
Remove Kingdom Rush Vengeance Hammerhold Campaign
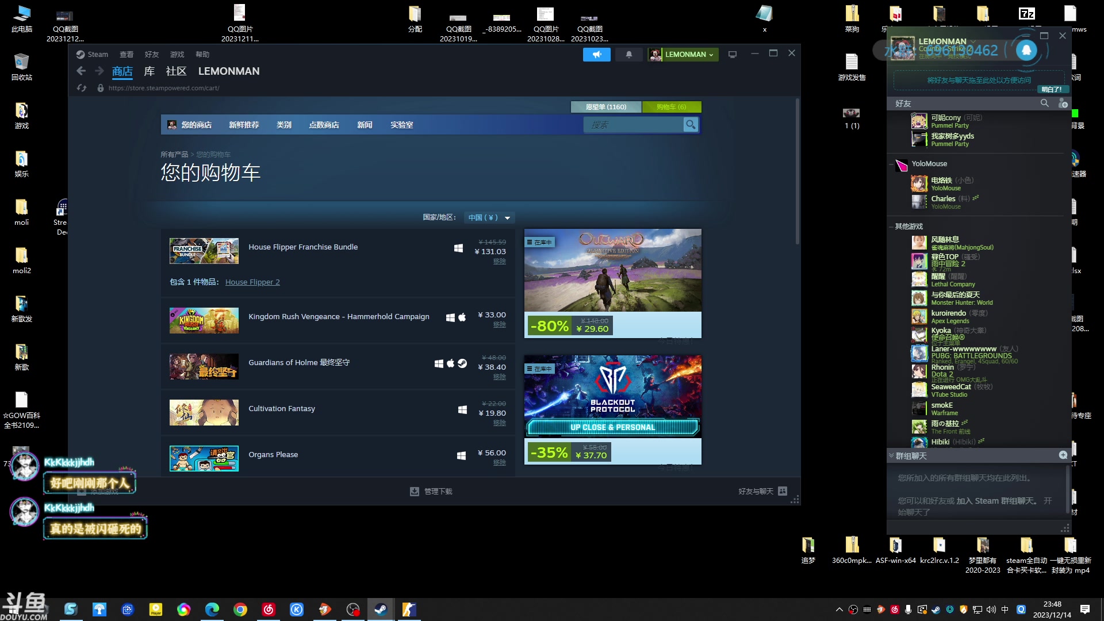(x=499, y=325)
